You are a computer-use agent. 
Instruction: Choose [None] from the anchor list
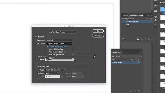(x=52, y=58)
